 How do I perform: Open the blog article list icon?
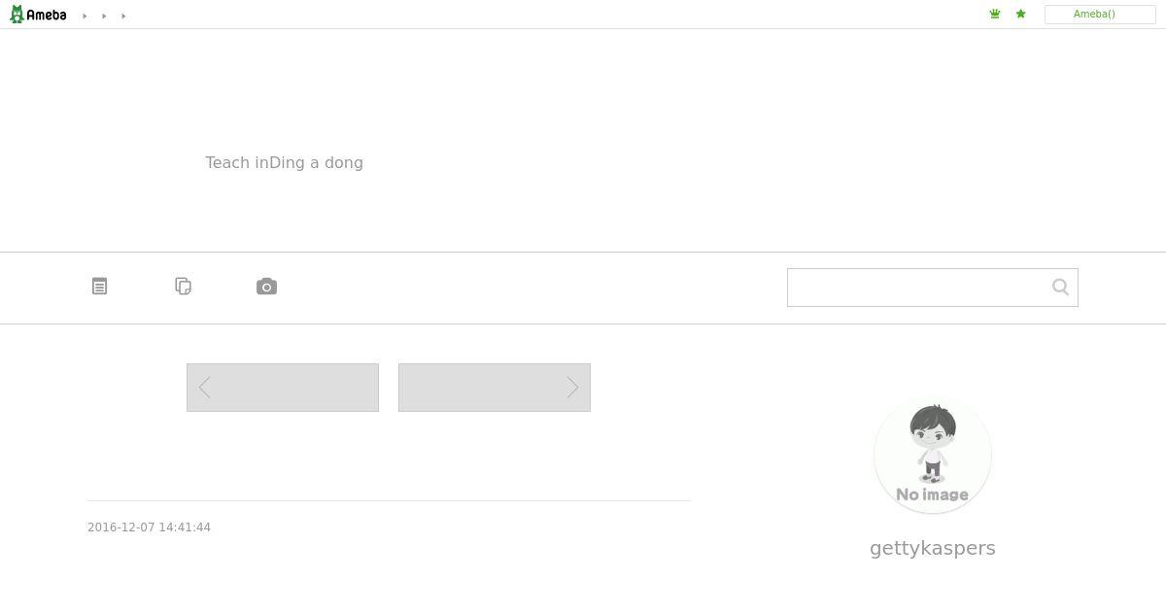[x=99, y=286]
